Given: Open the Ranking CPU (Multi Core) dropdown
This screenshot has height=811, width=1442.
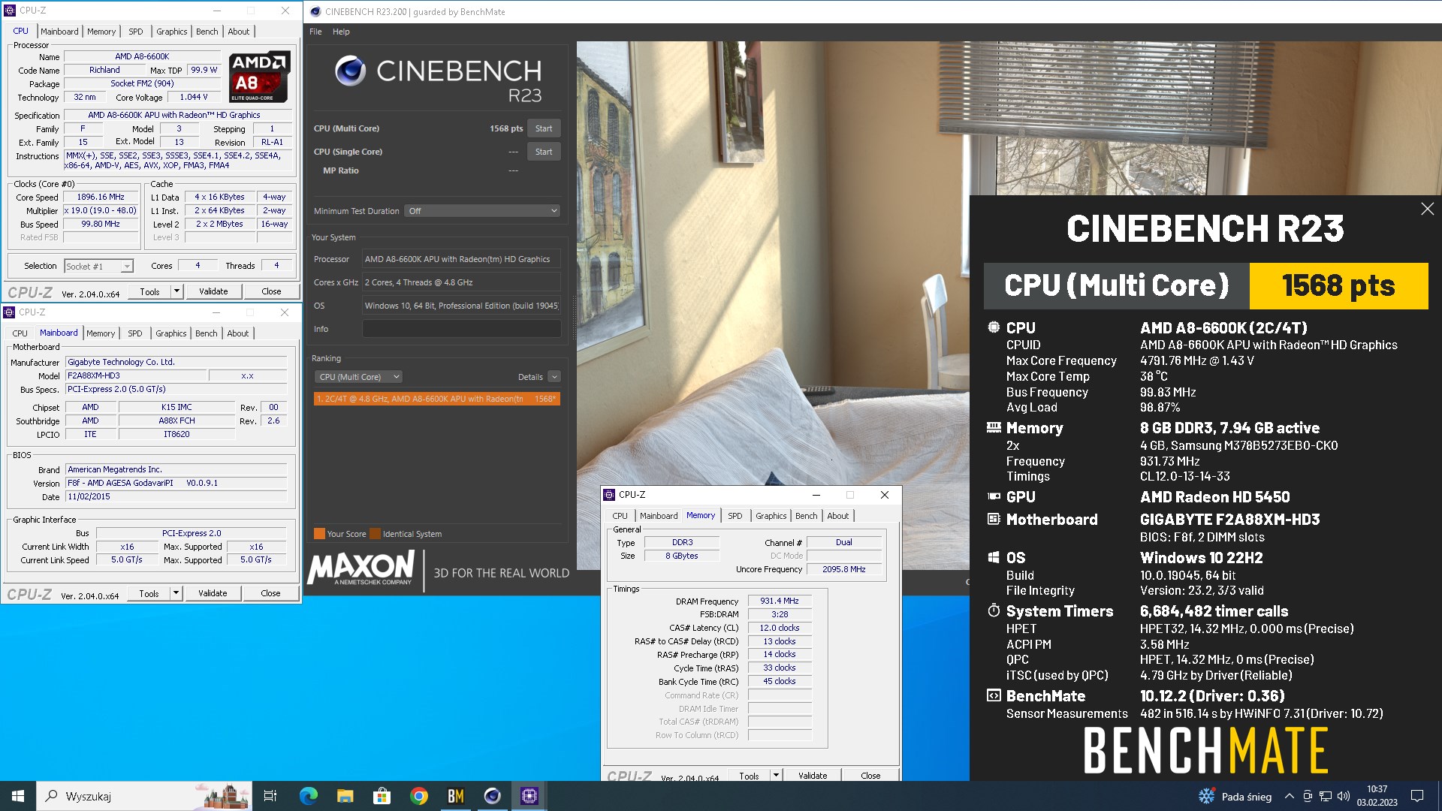Looking at the screenshot, I should [x=358, y=377].
